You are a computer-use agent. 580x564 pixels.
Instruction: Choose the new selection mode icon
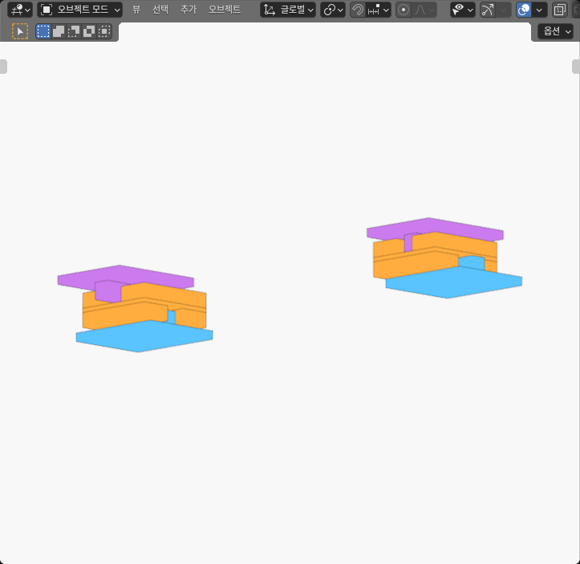(x=43, y=31)
